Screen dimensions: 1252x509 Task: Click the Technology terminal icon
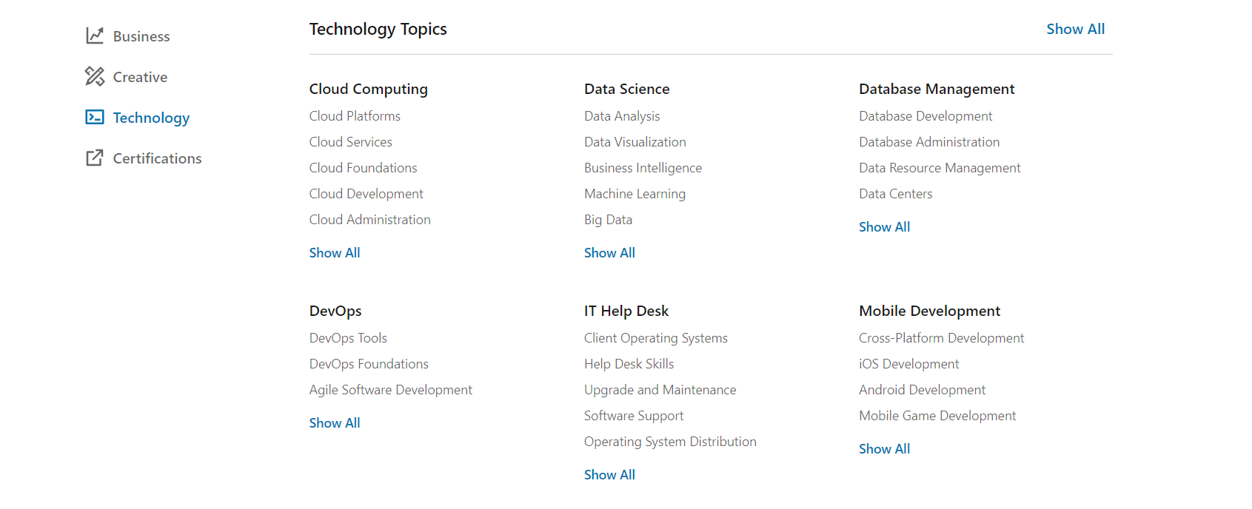click(95, 117)
